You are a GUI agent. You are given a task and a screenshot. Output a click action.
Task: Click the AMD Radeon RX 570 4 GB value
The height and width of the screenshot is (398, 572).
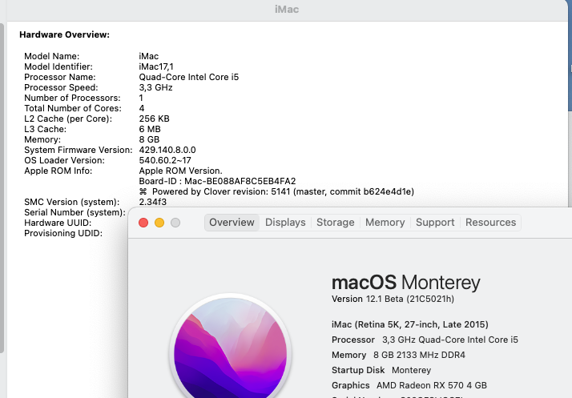(432, 386)
